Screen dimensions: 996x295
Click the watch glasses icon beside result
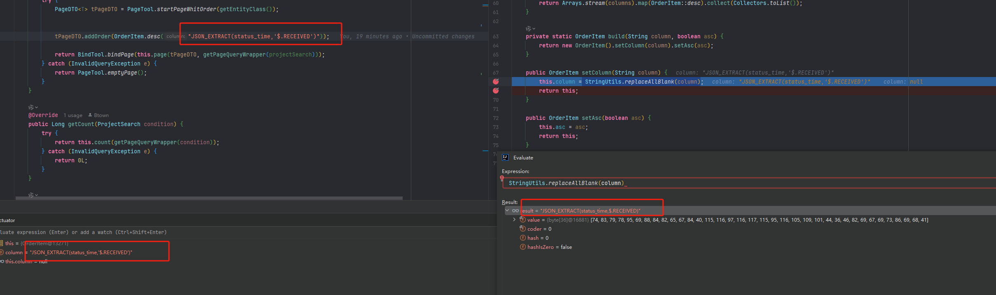[x=515, y=211]
